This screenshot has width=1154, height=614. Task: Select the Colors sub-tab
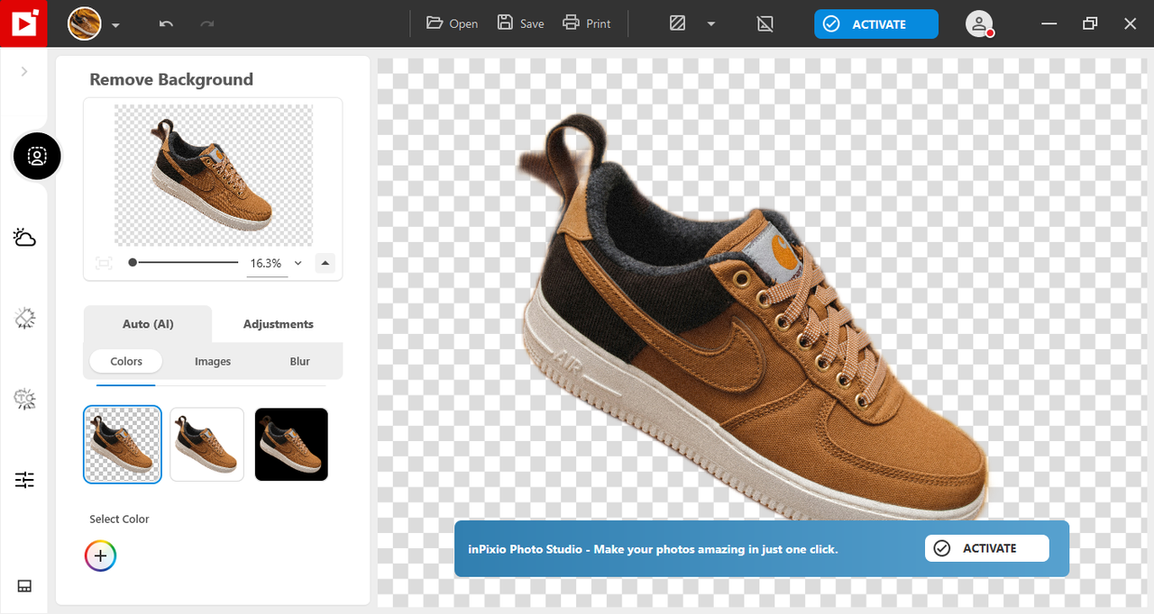pos(126,361)
